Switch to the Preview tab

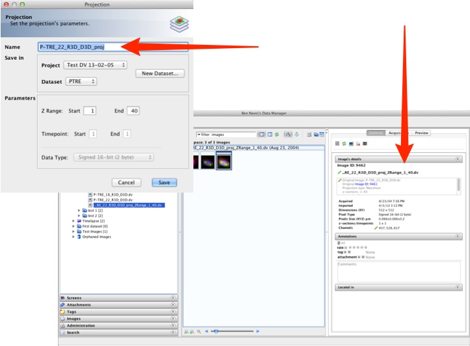click(422, 132)
